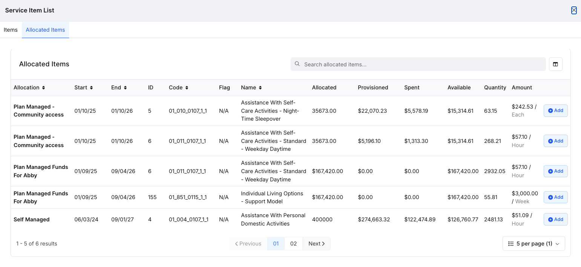Click the $5,578.19 spent value
Image resolution: width=581 pixels, height=267 pixels.
(416, 111)
